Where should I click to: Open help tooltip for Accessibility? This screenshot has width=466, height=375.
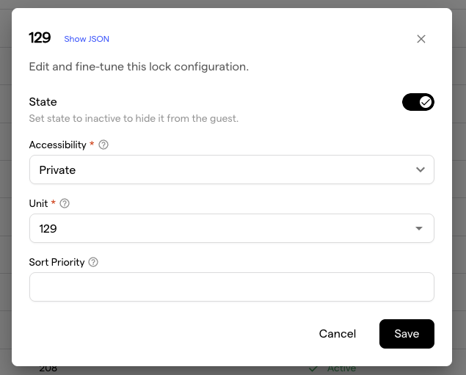(103, 145)
